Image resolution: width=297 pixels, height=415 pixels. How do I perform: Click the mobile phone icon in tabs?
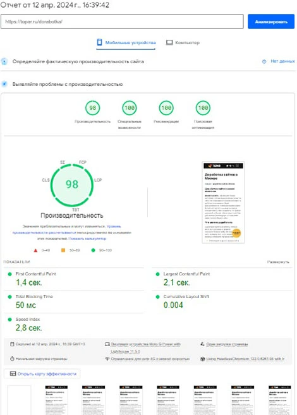pyautogui.click(x=100, y=42)
